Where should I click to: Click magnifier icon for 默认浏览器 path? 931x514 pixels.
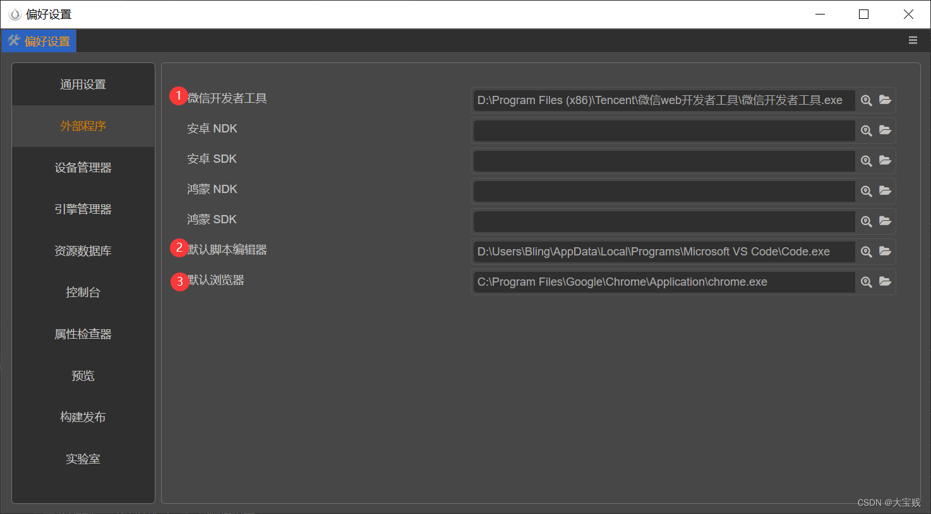pos(866,282)
